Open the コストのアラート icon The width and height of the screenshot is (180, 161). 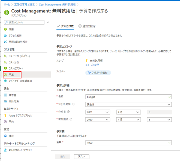click(x=6, y=68)
